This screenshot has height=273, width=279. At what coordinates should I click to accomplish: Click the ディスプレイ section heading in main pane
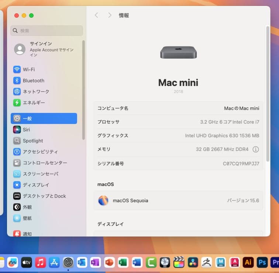click(x=110, y=224)
